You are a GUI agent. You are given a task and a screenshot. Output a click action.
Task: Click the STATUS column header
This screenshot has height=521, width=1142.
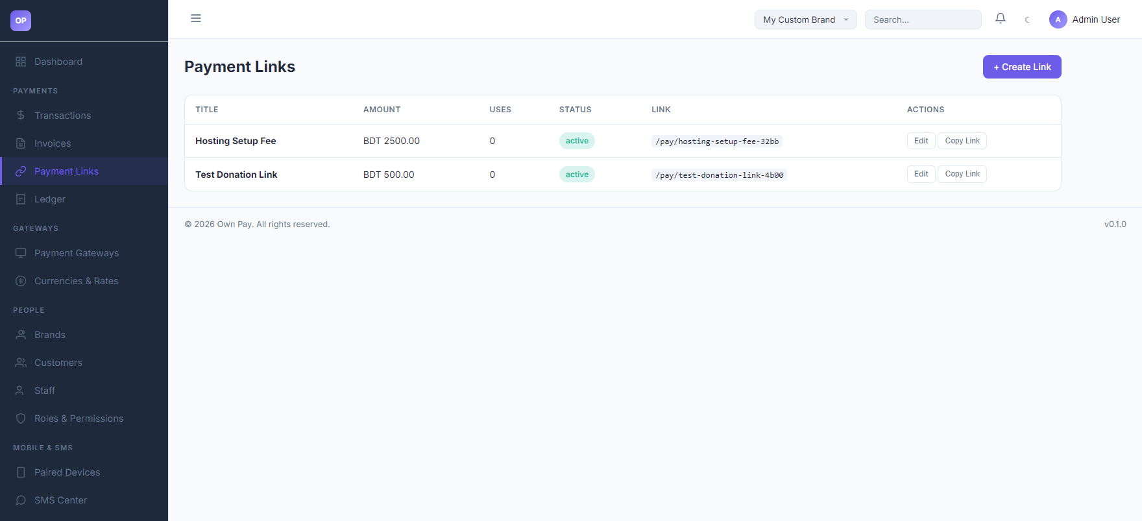click(x=576, y=110)
